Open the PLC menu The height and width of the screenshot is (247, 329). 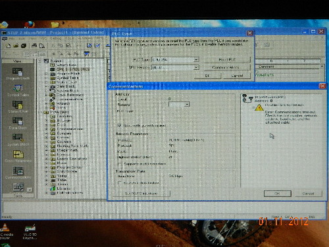(43, 38)
